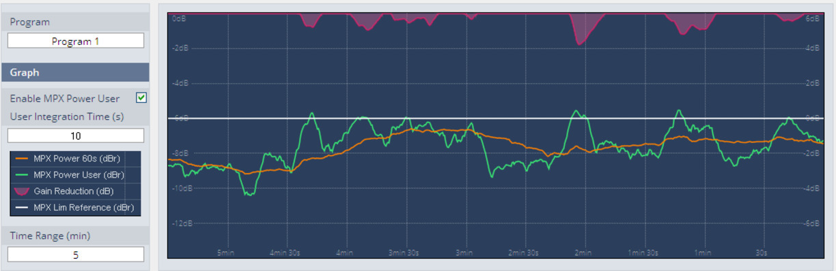Toggle the Enable MPX Power User checkbox
Image resolution: width=836 pixels, height=271 pixels.
[141, 98]
